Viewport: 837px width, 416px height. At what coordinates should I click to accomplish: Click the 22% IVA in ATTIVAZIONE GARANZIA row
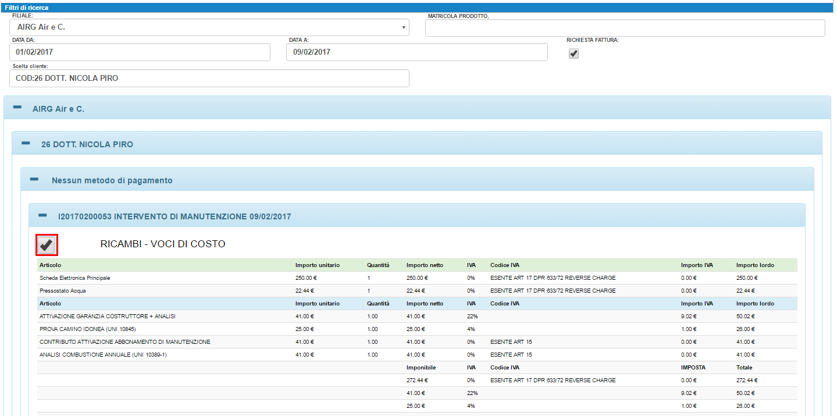[472, 317]
